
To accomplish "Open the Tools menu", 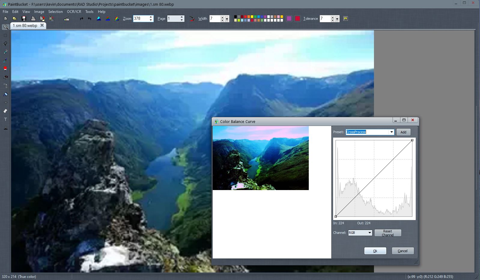I will coord(89,11).
